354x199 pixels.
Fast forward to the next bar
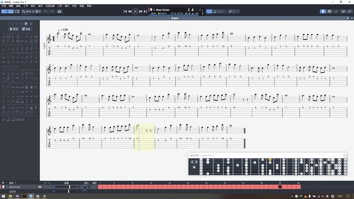pos(141,11)
